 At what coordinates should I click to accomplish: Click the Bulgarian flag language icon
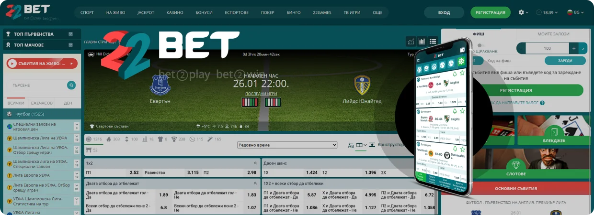tap(570, 12)
